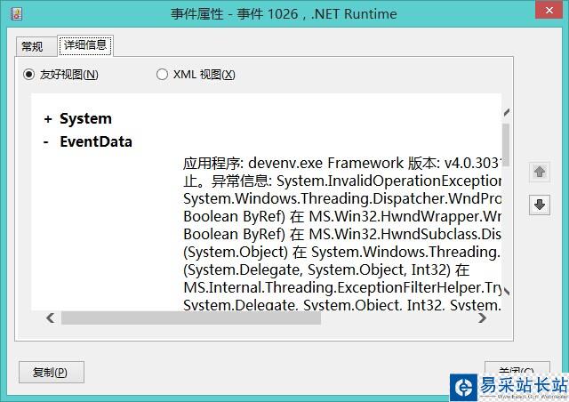Screen dimensions: 569x402
Task: Click the vertical scrollbar's up arrow
Action: [507, 113]
